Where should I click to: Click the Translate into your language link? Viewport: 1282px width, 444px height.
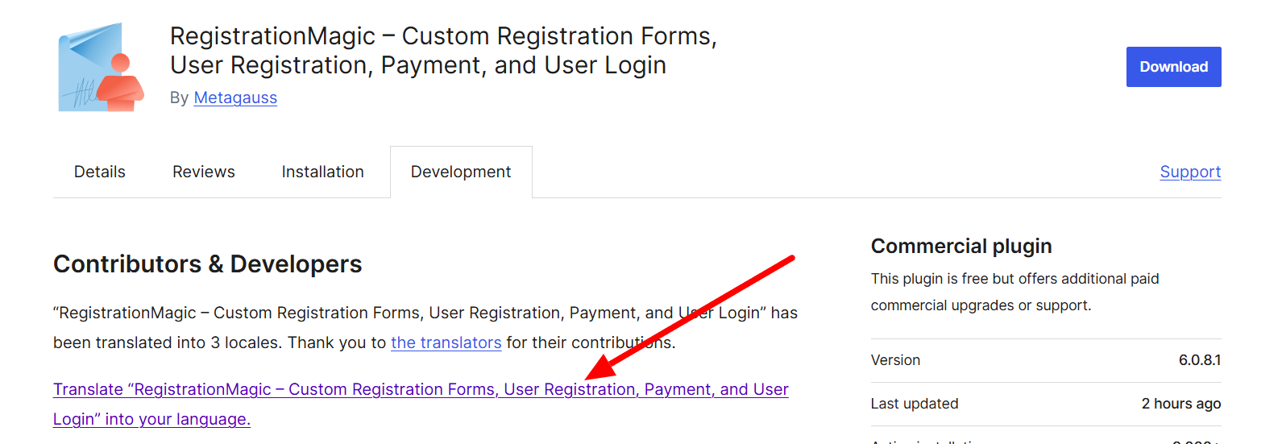(420, 390)
